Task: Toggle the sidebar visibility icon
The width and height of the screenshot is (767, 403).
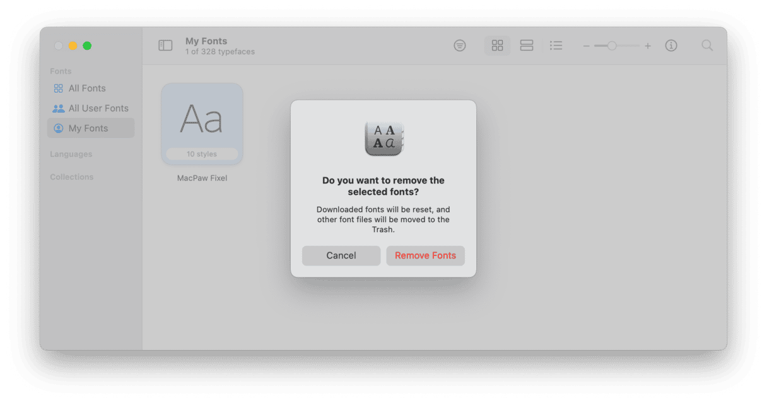Action: coord(165,45)
